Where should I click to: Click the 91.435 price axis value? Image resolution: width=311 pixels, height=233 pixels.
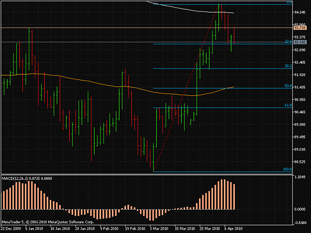point(300,87)
